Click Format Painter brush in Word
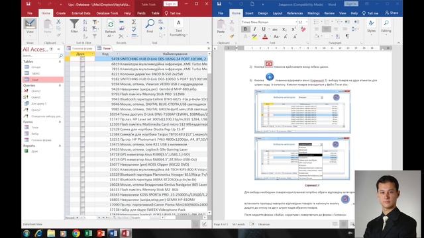 232,36
